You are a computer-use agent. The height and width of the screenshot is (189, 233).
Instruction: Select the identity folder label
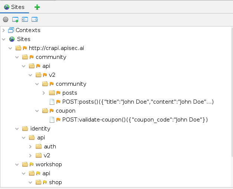coord(40,129)
